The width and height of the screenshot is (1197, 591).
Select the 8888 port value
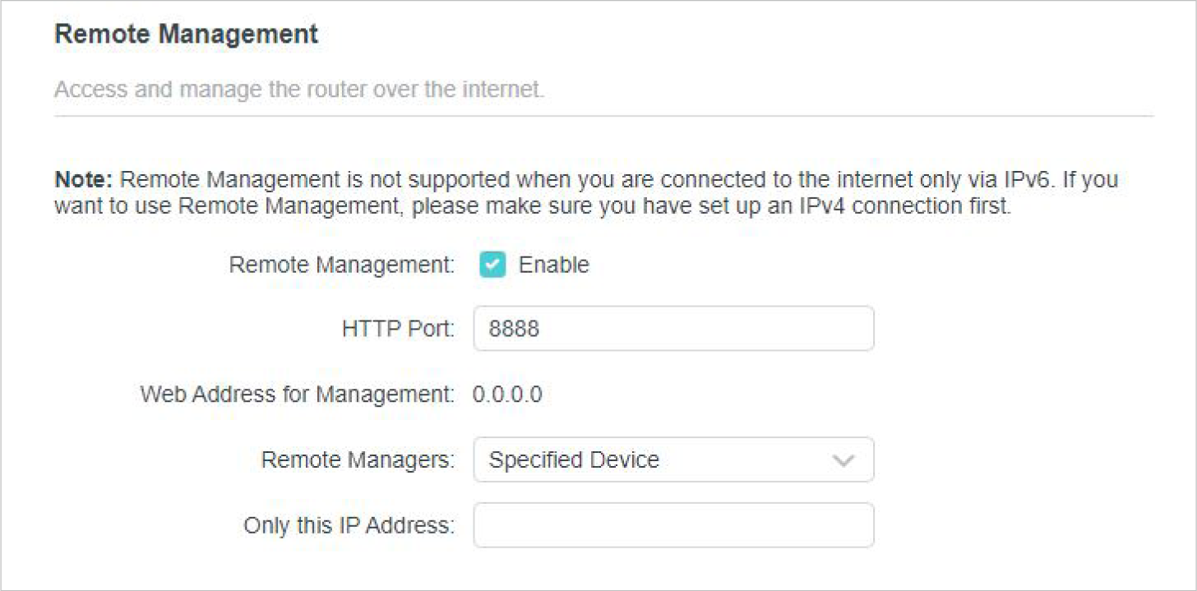(x=514, y=329)
